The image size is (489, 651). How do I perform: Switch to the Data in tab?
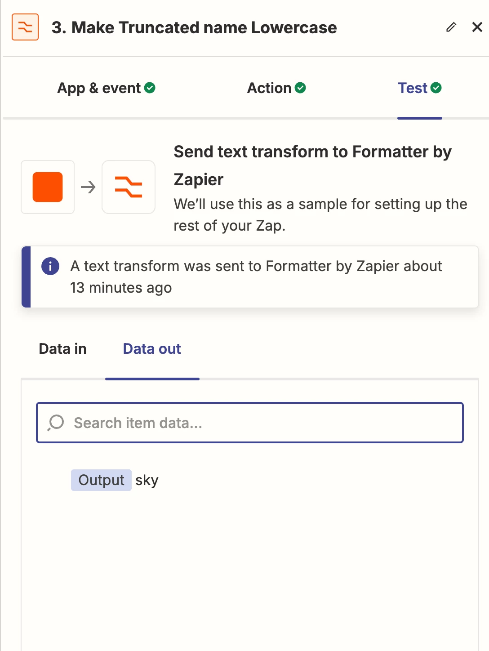63,349
